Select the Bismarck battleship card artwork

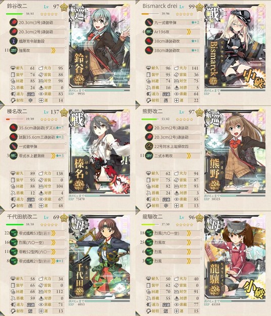pyautogui.click(x=235, y=48)
